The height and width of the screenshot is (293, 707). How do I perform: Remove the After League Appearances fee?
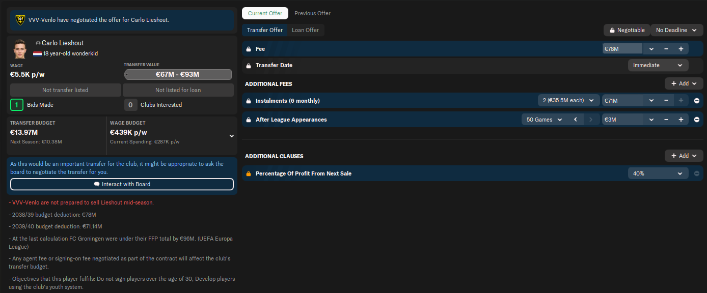point(696,120)
